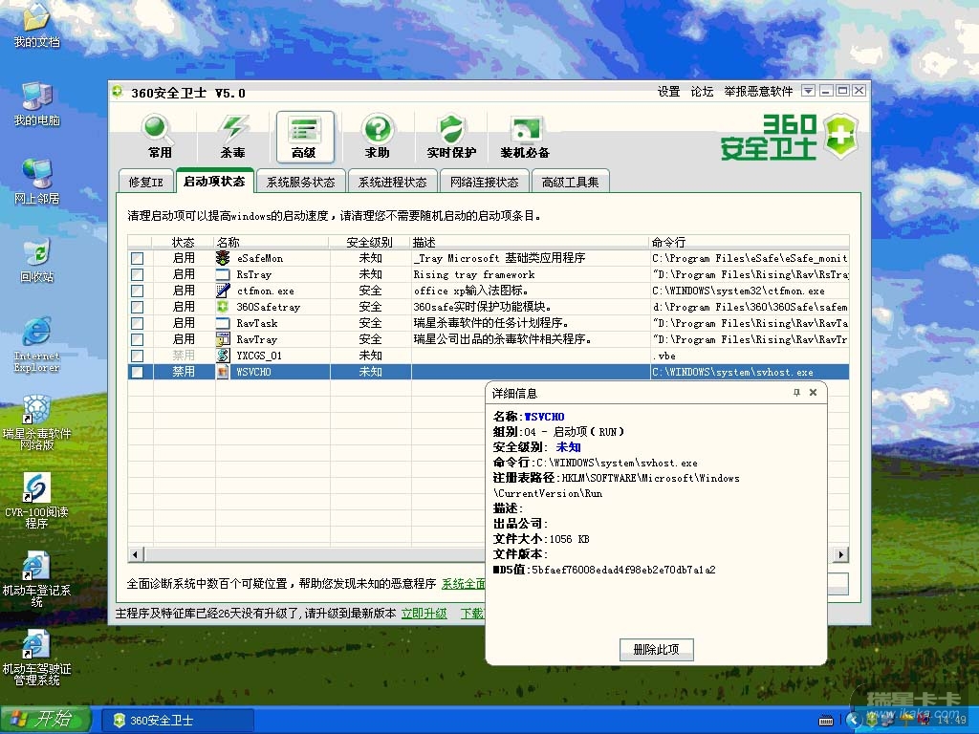
Task: Open the 装机必备 software section
Action: click(x=525, y=137)
